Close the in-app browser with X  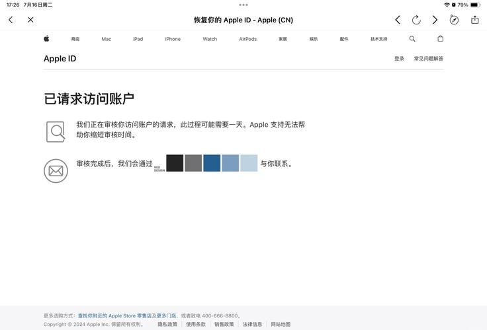click(30, 20)
